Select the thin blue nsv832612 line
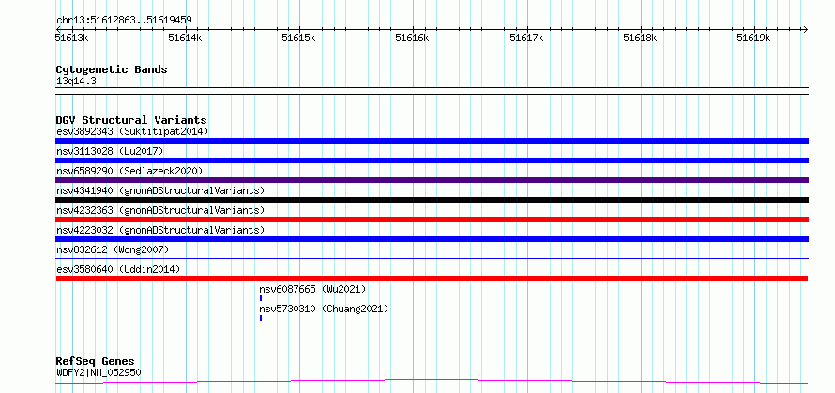The image size is (835, 393). click(x=432, y=259)
